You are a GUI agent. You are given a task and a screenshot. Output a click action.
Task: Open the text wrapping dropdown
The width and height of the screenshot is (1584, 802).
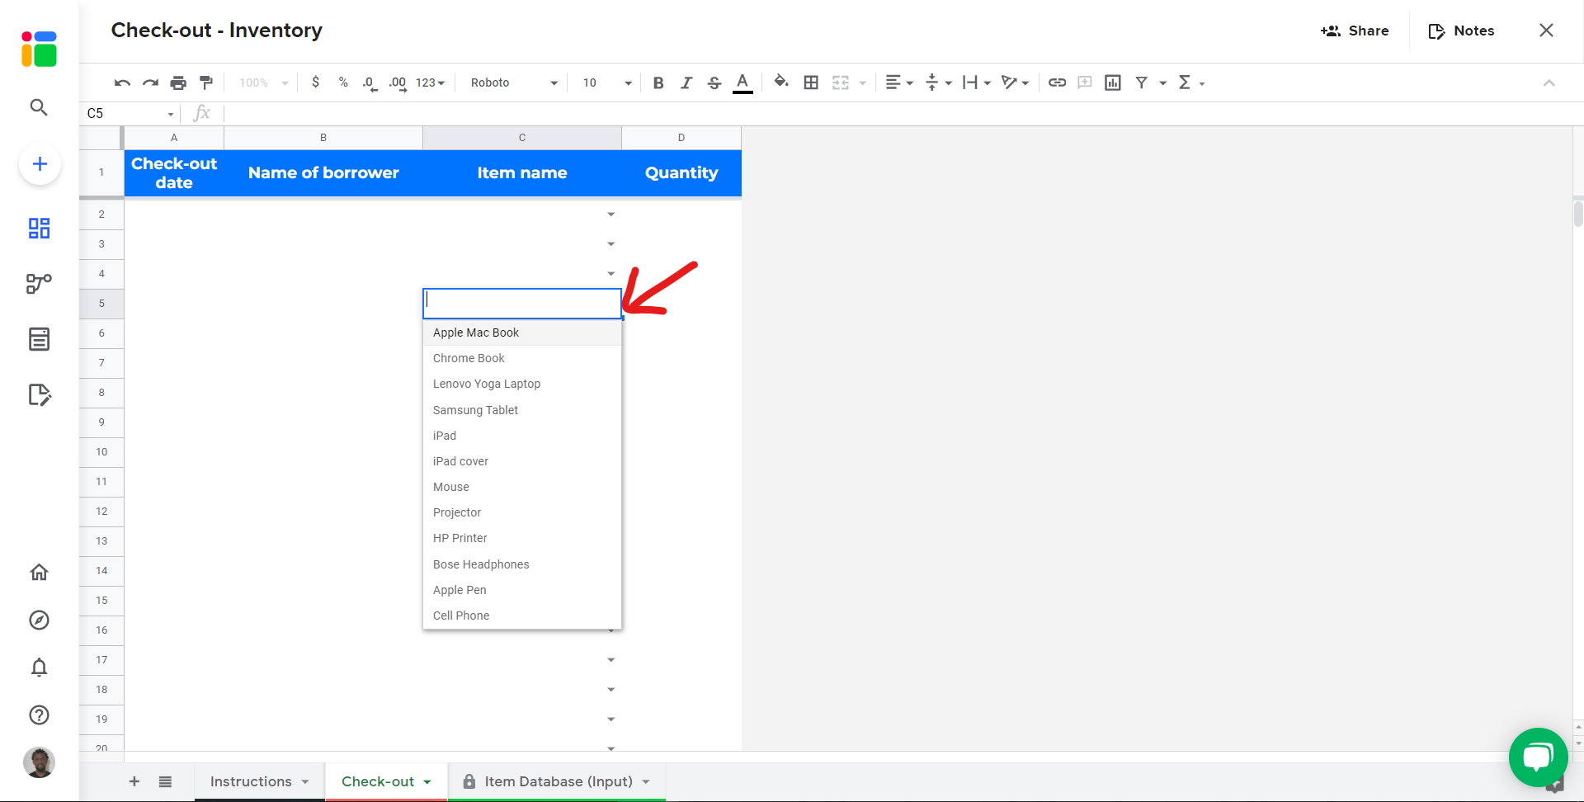point(977,83)
